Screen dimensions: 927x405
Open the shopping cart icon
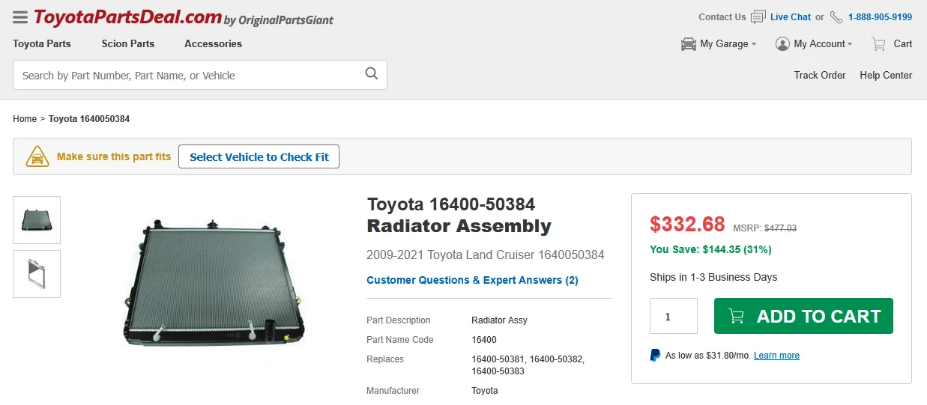pos(878,44)
